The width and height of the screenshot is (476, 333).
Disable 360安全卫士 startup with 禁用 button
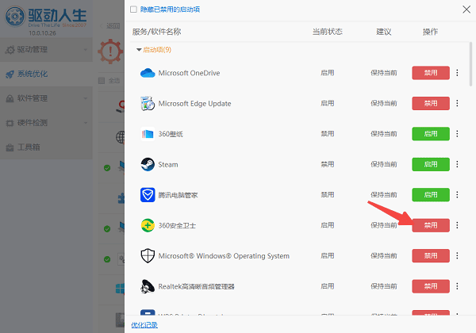pos(431,225)
